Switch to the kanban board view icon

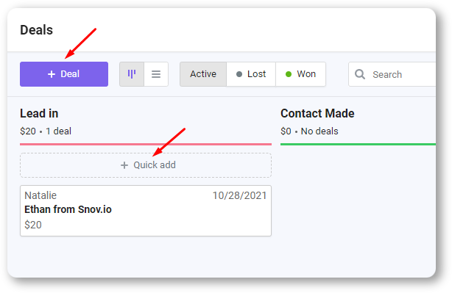tap(132, 74)
